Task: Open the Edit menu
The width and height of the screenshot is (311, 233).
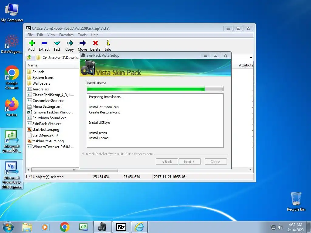Action: pos(40,35)
